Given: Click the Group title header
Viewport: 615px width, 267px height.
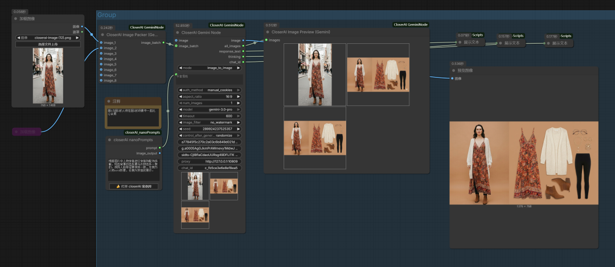Looking at the screenshot, I should [107, 15].
